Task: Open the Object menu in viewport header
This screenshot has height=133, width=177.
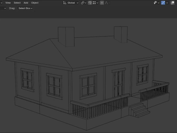Action: 35,3
